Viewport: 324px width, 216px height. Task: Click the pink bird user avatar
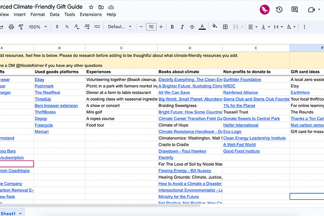coord(265,10)
